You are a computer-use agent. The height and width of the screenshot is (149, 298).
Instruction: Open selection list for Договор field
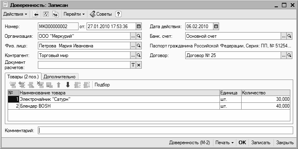pos(284,55)
